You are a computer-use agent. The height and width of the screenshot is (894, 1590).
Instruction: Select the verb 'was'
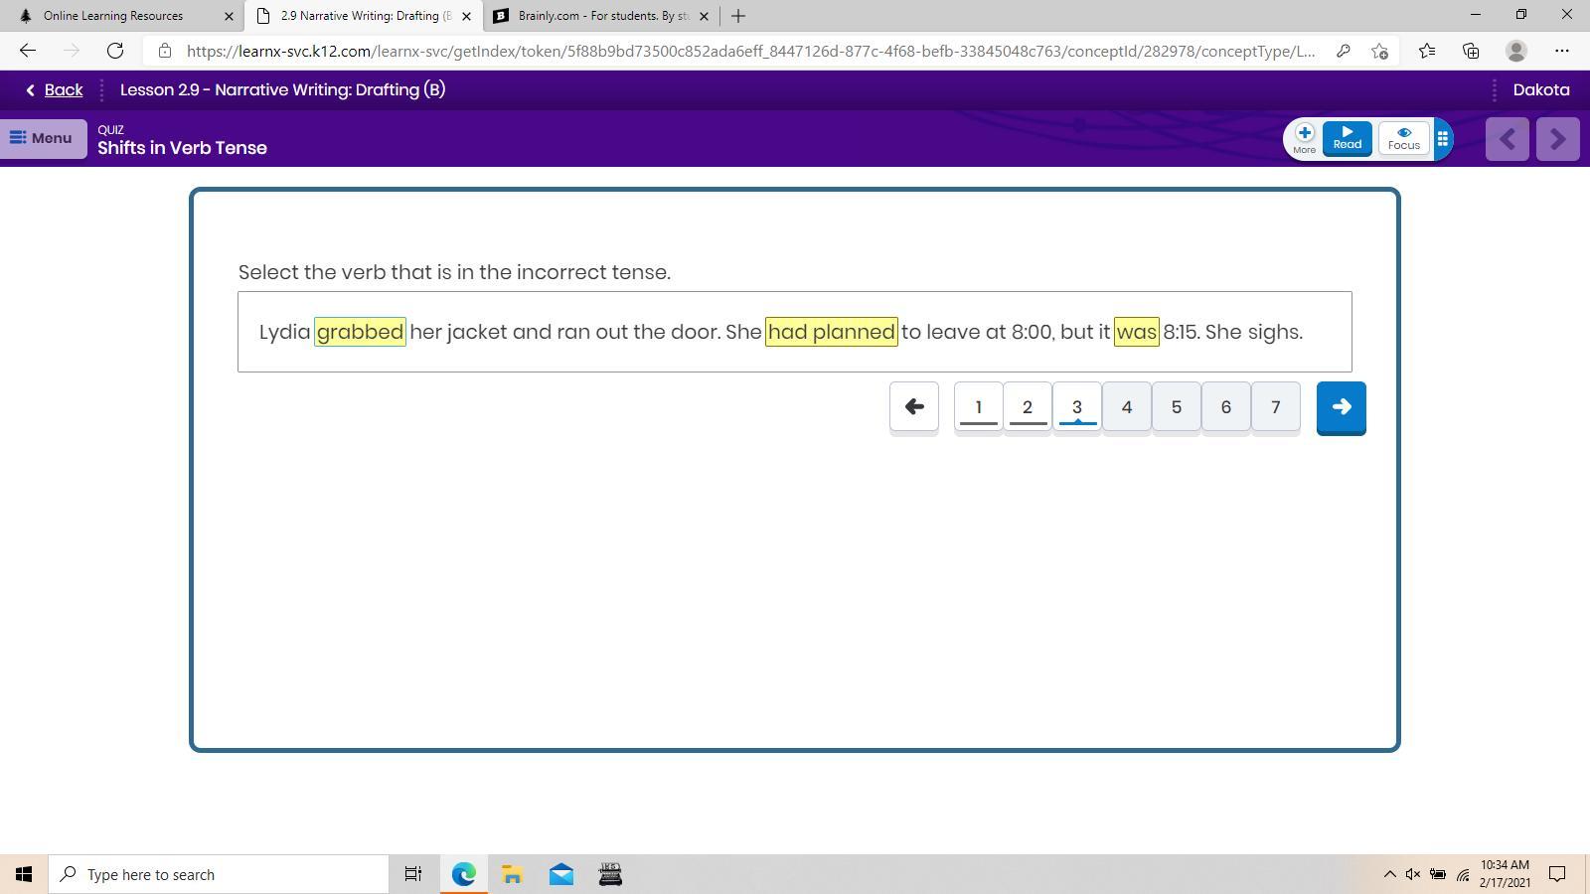1136,332
